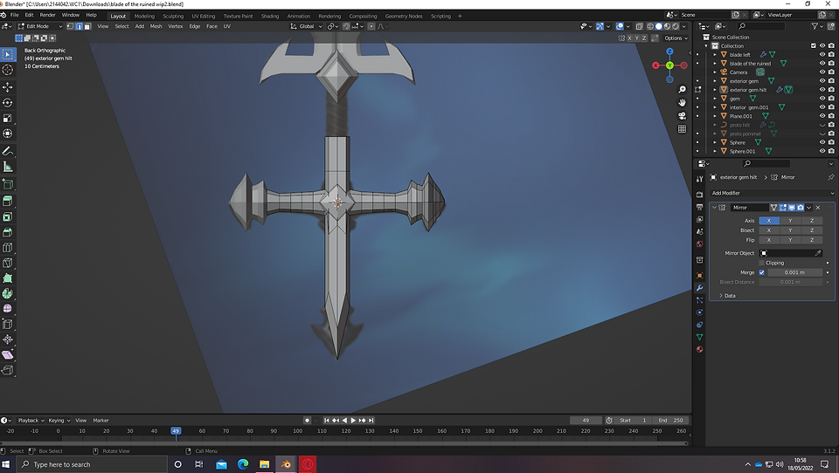The width and height of the screenshot is (839, 473).
Task: Enable the Clipping checkbox
Action: 761,263
